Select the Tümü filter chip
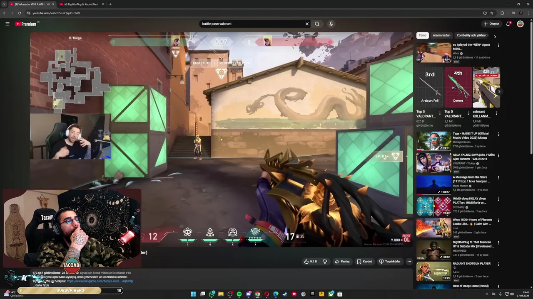 coord(423,36)
